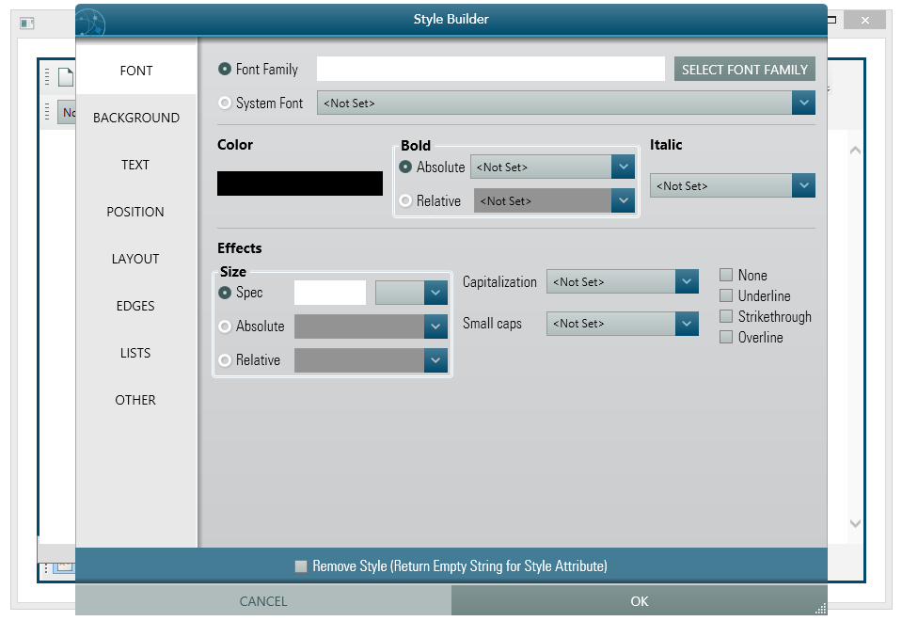This screenshot has height=621, width=902.
Task: Toggle Remove Style checkbox
Action: pyautogui.click(x=301, y=566)
